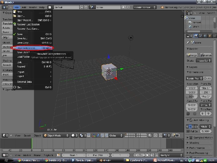The height and width of the screenshot is (163, 217).
Task: Open the View menu in 3D viewport header
Action: [x=17, y=136]
